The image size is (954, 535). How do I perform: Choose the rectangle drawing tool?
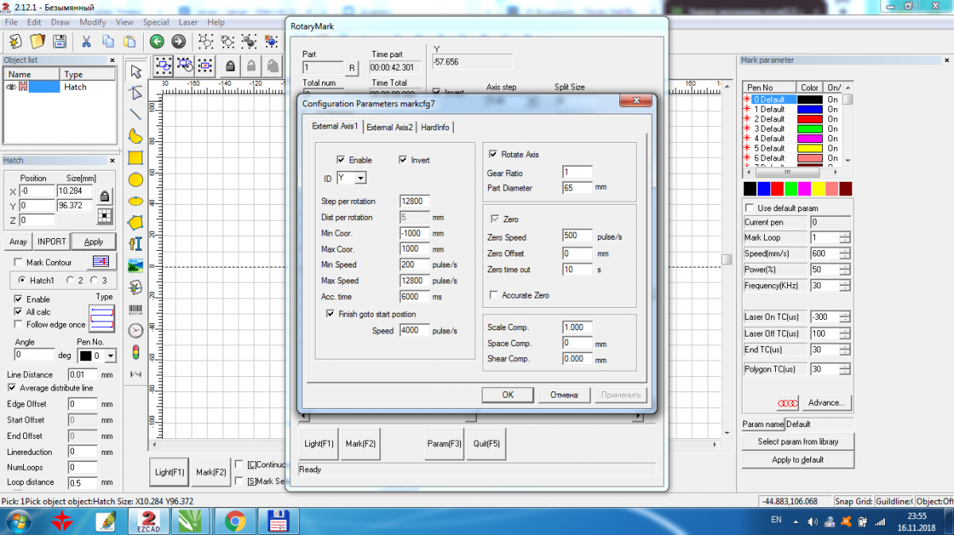[136, 158]
